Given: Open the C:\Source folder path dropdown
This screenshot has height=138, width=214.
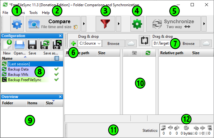Looking at the screenshot, I should coord(99,44).
